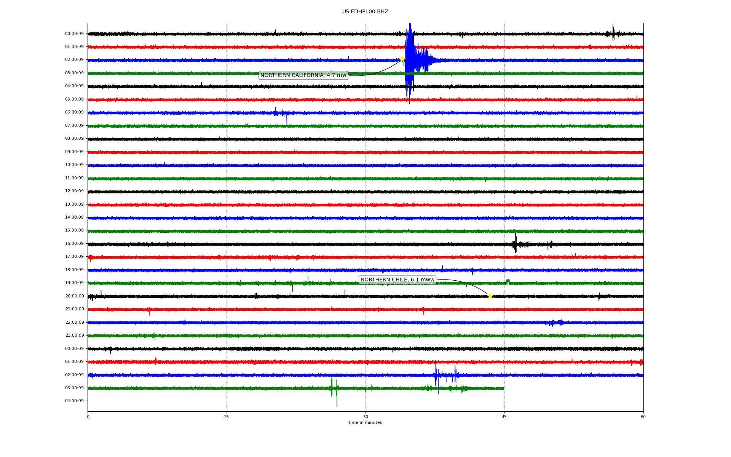The width and height of the screenshot is (731, 457).
Task: Click the black spike on 16:00:09 trace
Action: [515, 244]
